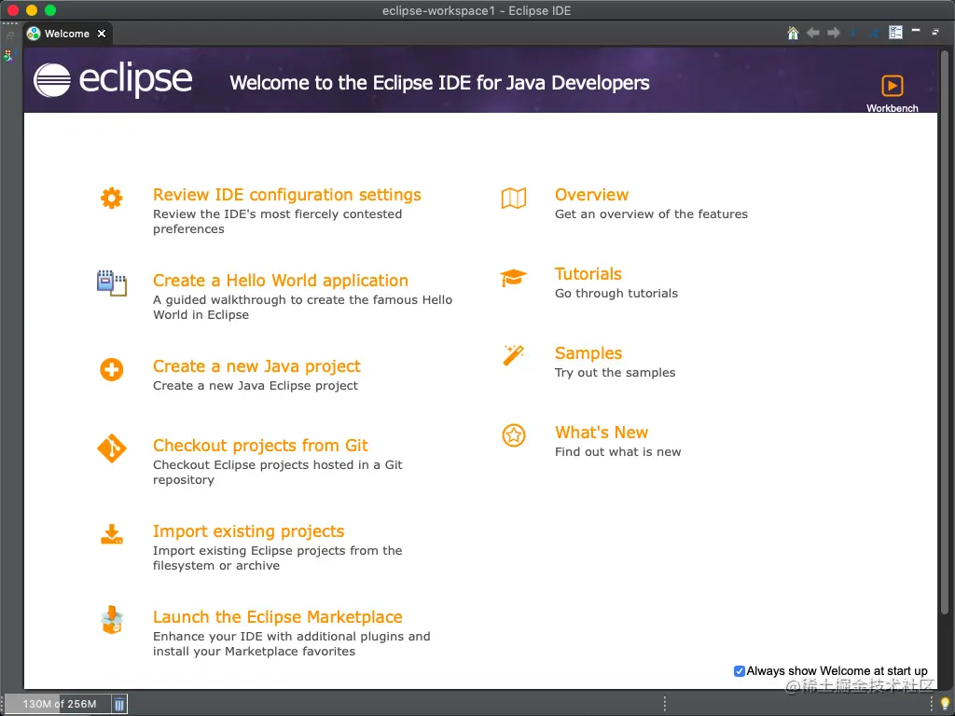Open the Customize Page checklist icon
This screenshot has width=955, height=716.
(895, 33)
